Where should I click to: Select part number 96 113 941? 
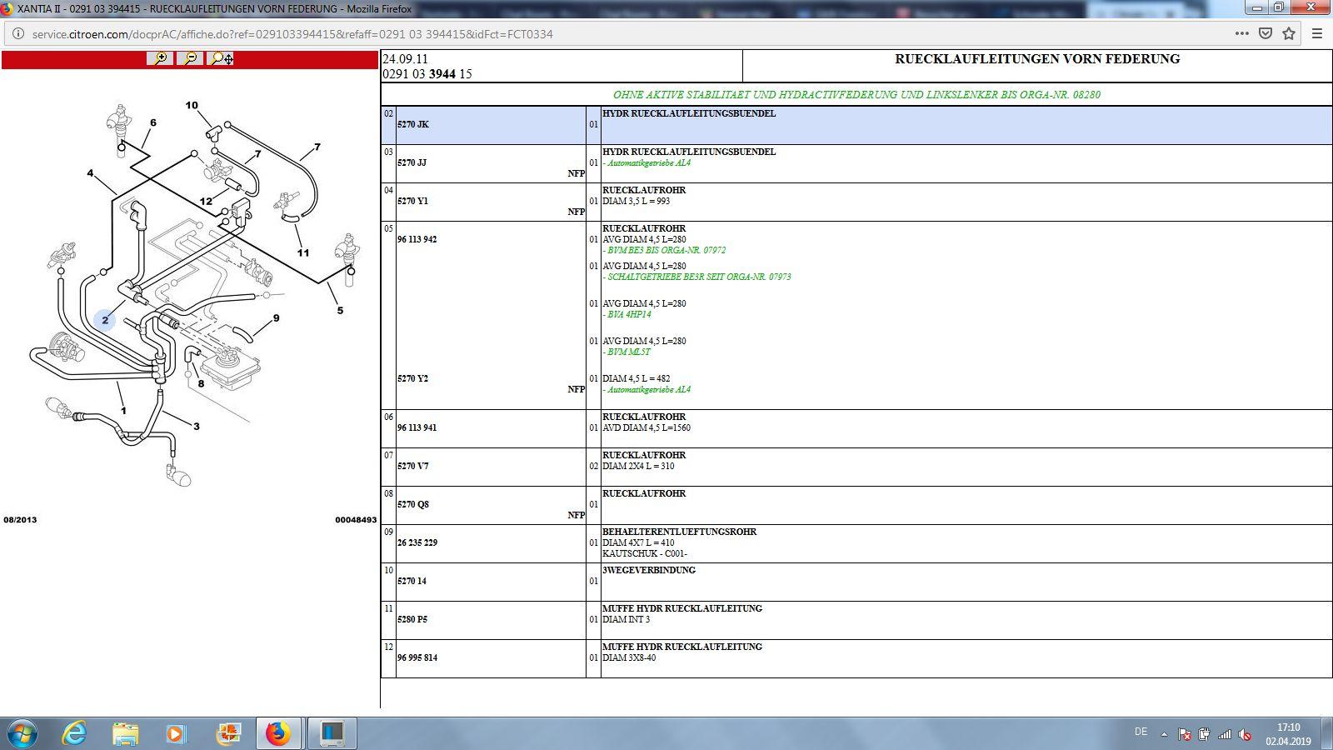click(x=417, y=427)
